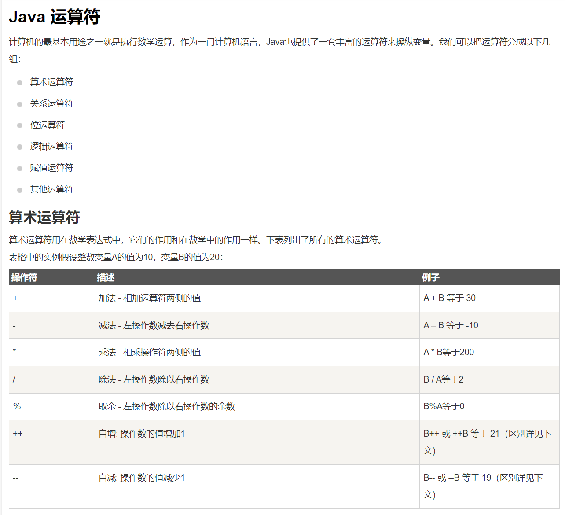The width and height of the screenshot is (565, 515).
Task: Click the example "B++ 或 ++B 等于 21"
Action: pyautogui.click(x=462, y=434)
